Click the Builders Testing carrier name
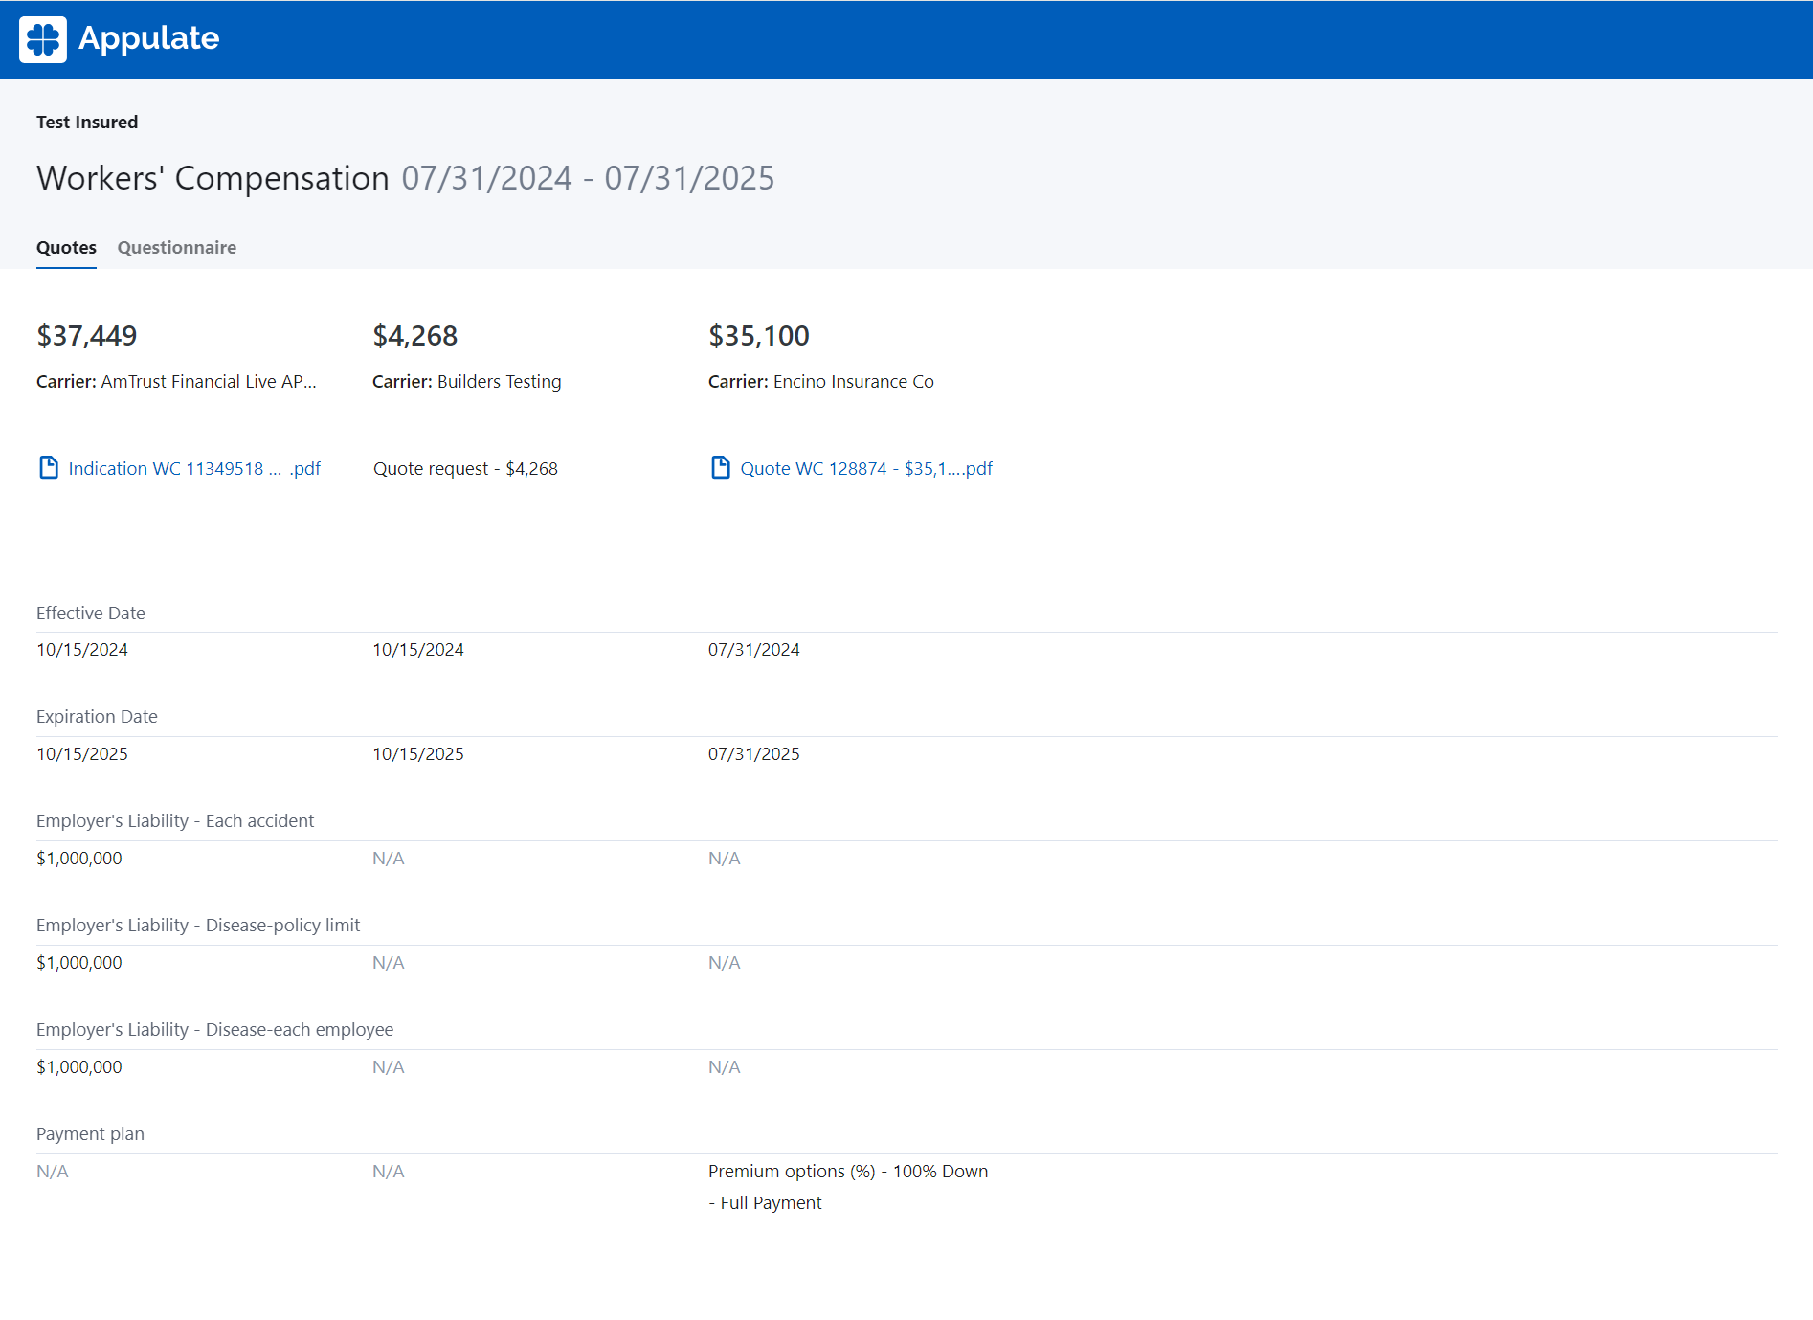 point(499,382)
